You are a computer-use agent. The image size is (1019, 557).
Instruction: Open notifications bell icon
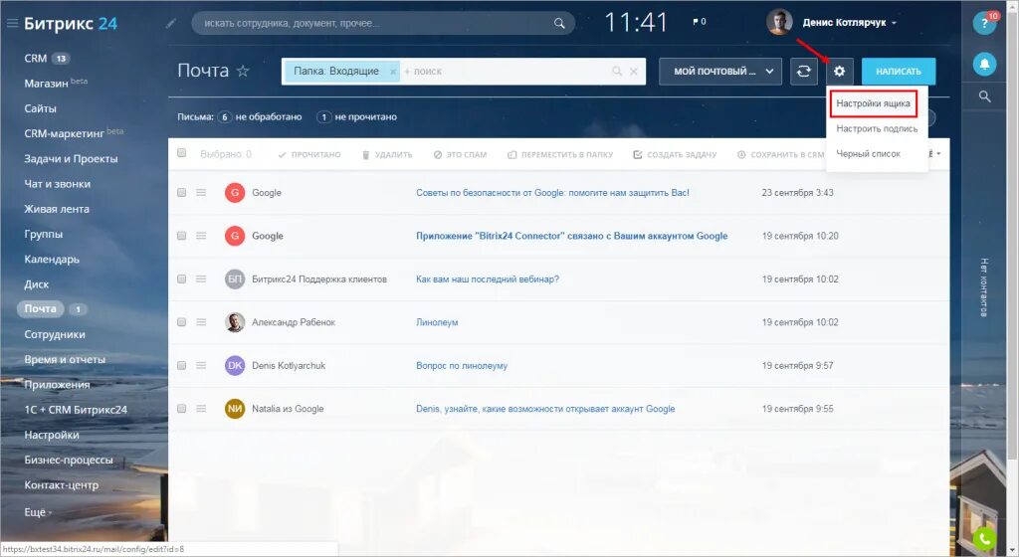pyautogui.click(x=984, y=64)
